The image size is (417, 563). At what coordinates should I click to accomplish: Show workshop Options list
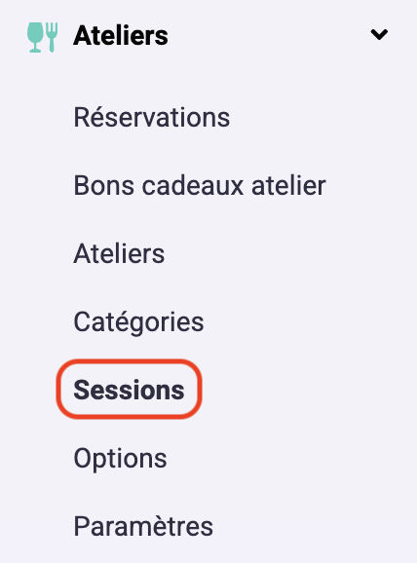(120, 459)
